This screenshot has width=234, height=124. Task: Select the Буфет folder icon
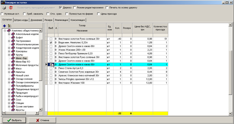point(13,38)
